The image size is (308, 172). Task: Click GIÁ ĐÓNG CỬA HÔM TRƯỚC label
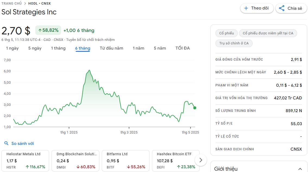point(239,59)
